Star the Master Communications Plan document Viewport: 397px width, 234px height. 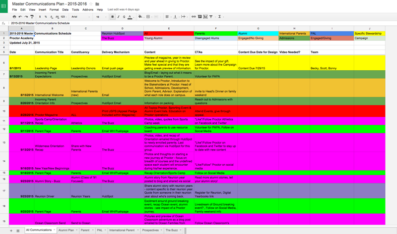(91, 4)
